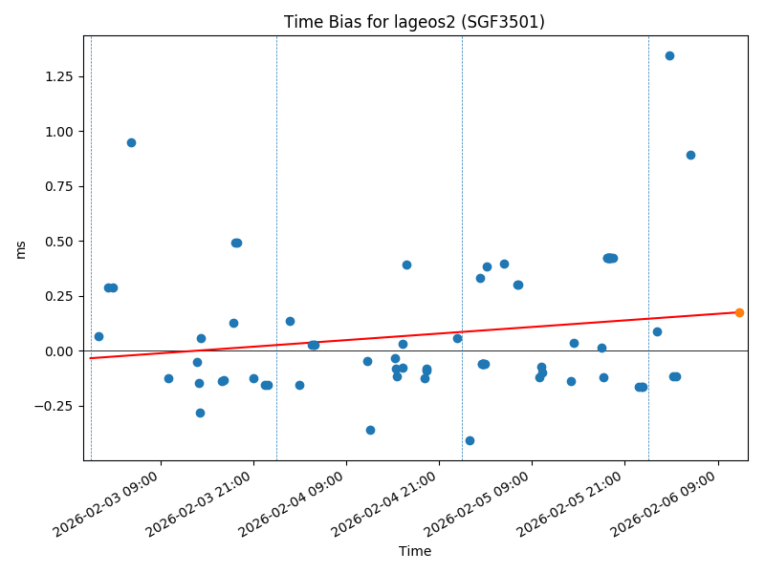Click the dashed vertical line at the left plot edge

click(91, 239)
